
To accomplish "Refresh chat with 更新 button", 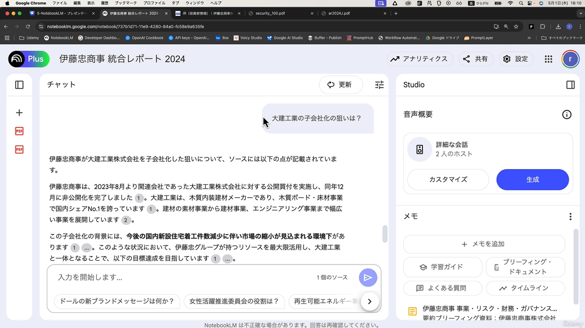I will pos(340,85).
